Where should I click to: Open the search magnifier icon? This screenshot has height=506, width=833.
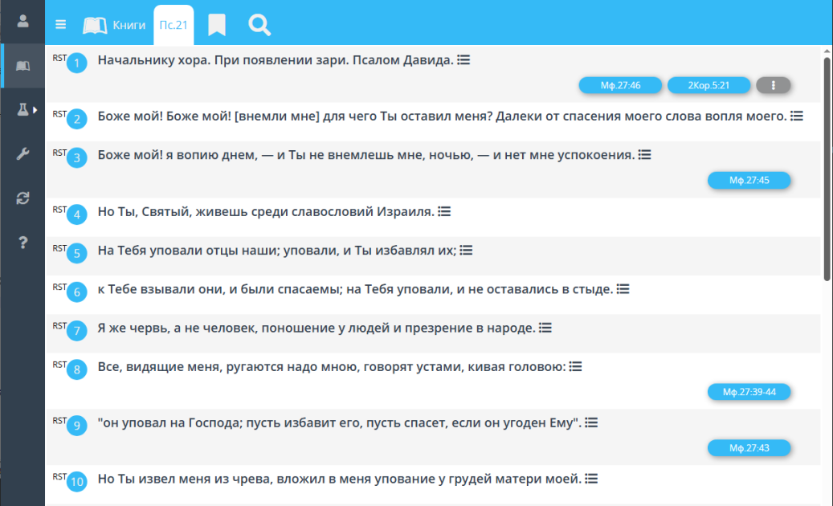(x=259, y=25)
